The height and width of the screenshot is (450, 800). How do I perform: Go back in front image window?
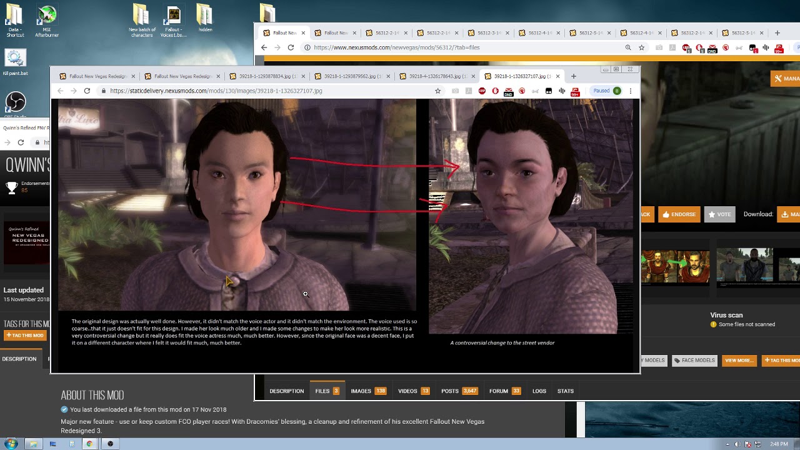61,91
